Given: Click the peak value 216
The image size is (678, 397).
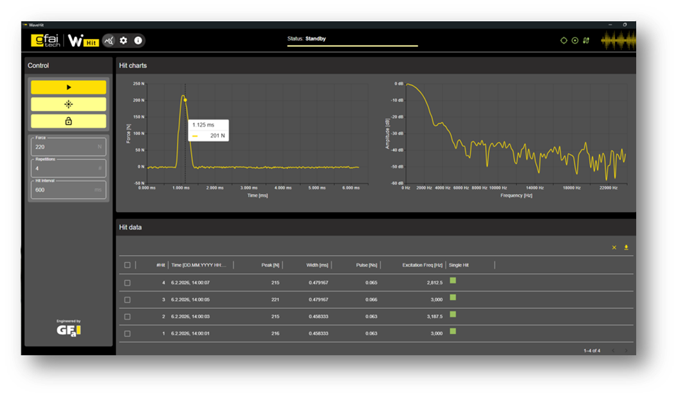Looking at the screenshot, I should click(x=275, y=333).
